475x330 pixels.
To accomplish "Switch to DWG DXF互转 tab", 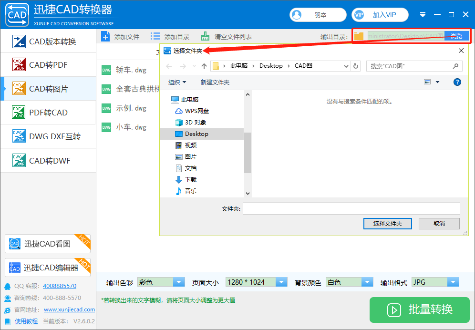I will pyautogui.click(x=48, y=136).
